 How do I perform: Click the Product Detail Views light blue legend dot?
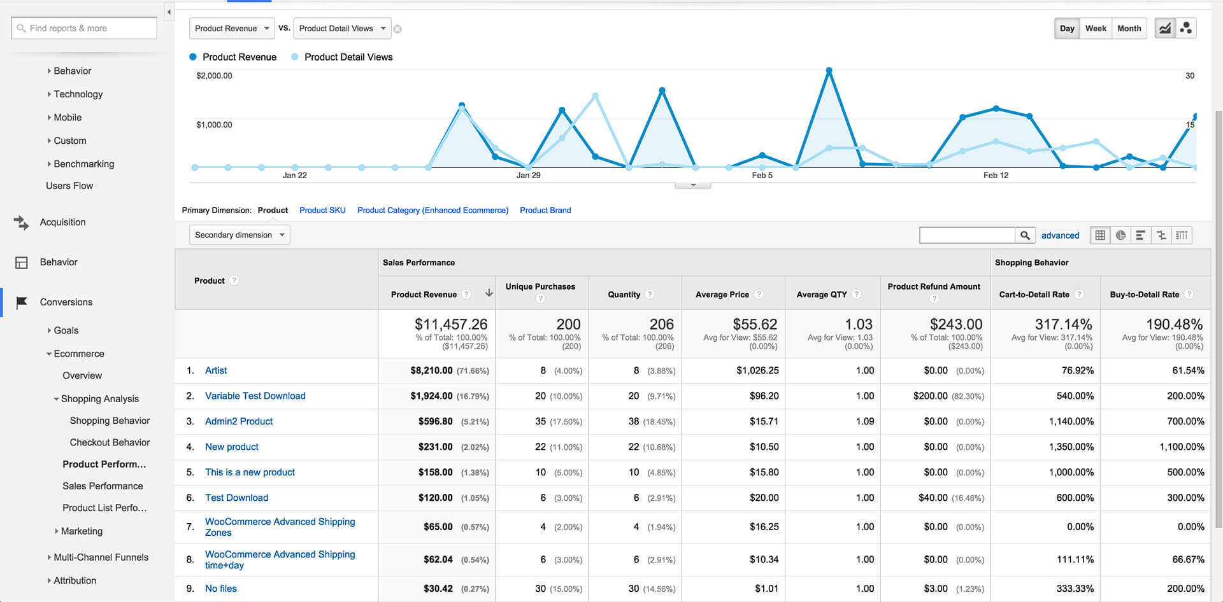pos(294,57)
